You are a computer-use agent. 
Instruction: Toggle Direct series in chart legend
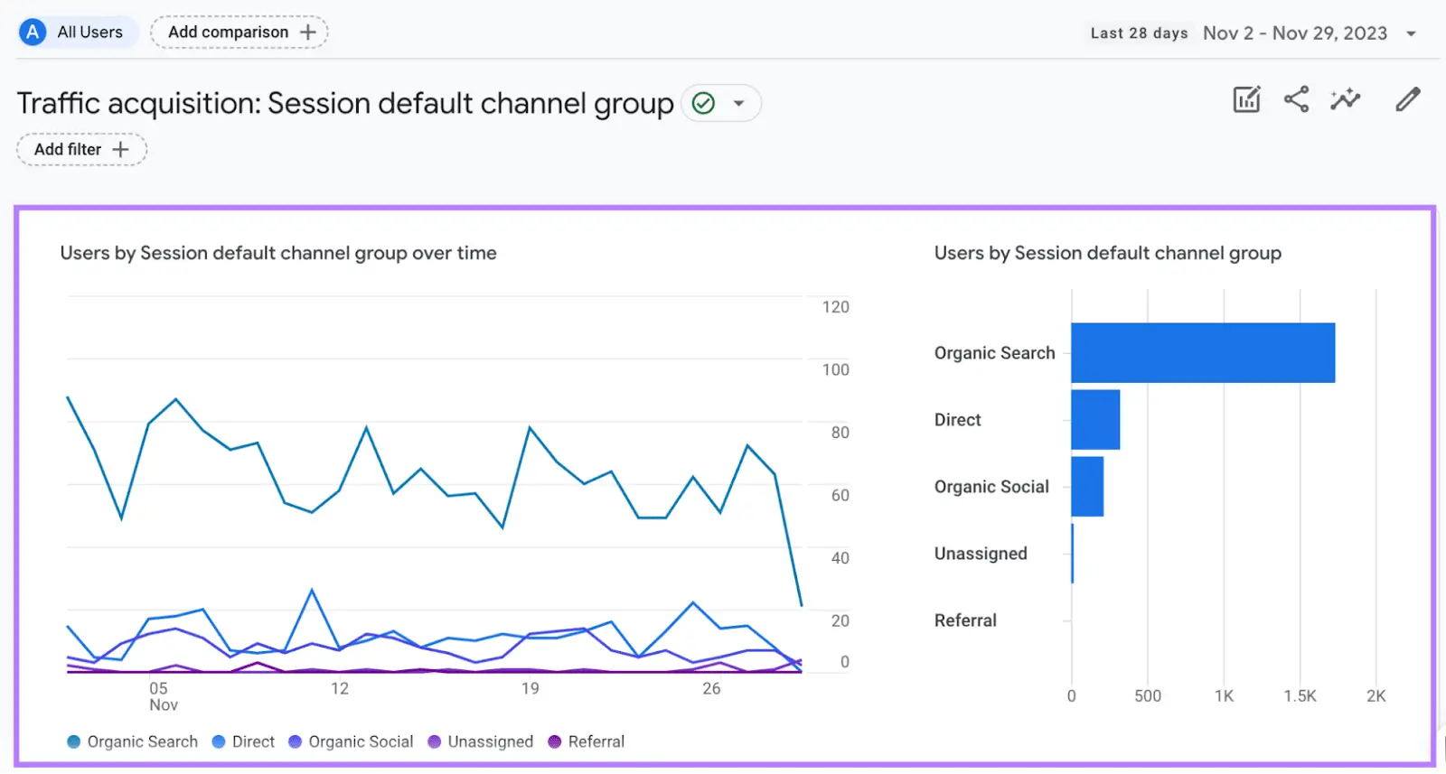click(x=243, y=741)
